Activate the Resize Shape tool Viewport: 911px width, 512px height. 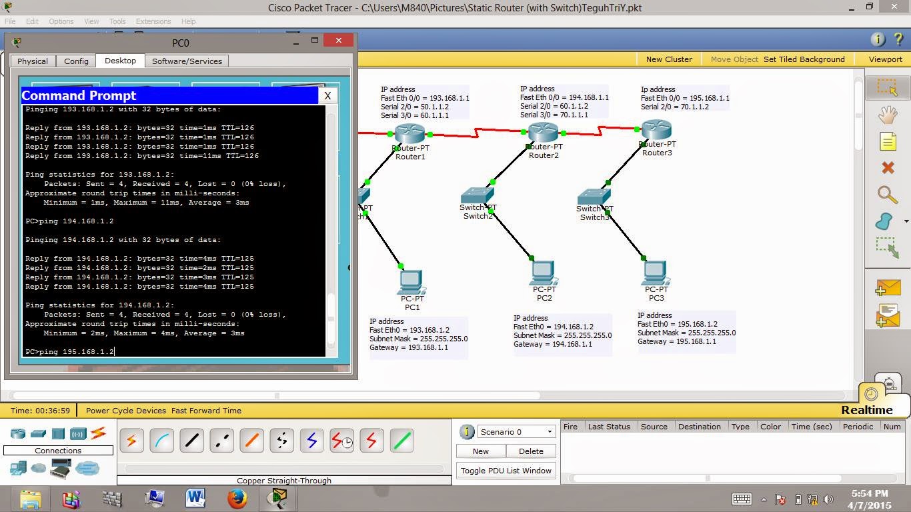pos(888,247)
